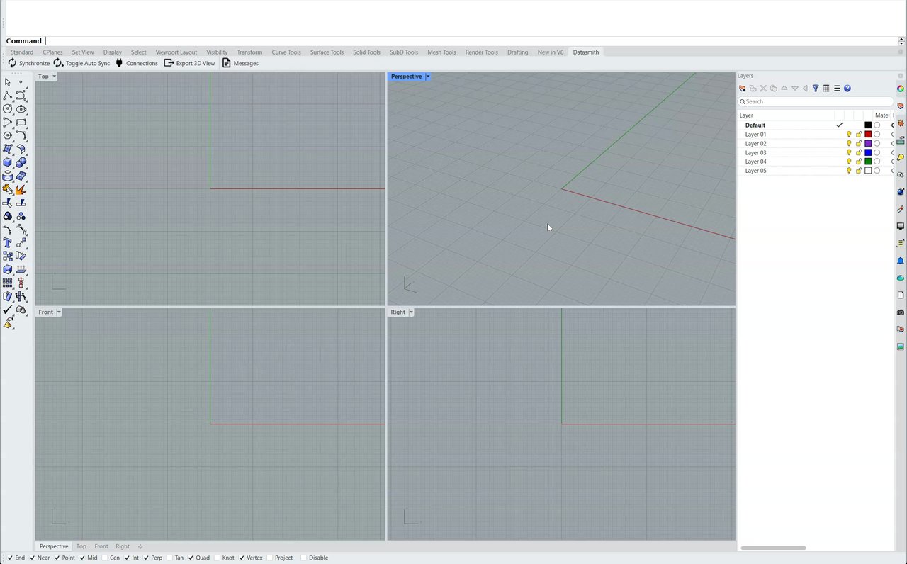The image size is (907, 564).
Task: Switch to the Surface Tools toolbar tab
Action: tap(327, 52)
